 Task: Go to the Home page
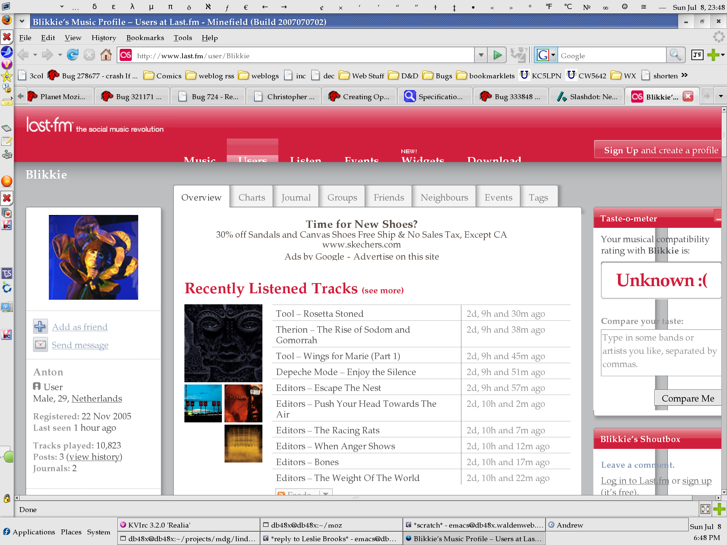pyautogui.click(x=106, y=55)
